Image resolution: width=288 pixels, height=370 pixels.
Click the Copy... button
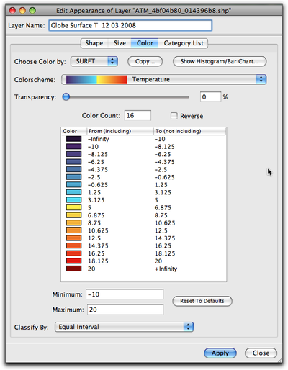[x=145, y=61]
